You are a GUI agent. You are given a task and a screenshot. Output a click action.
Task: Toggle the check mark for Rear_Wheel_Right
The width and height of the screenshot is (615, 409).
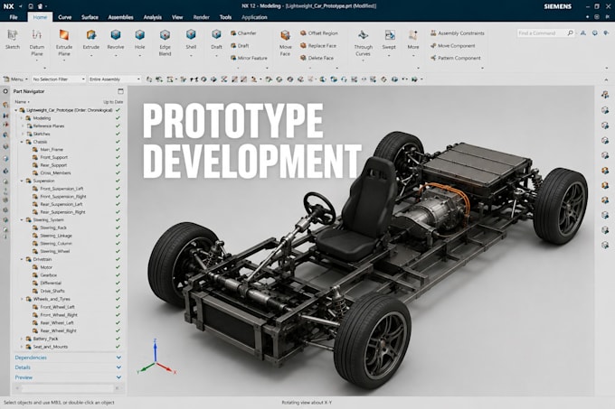(118, 330)
